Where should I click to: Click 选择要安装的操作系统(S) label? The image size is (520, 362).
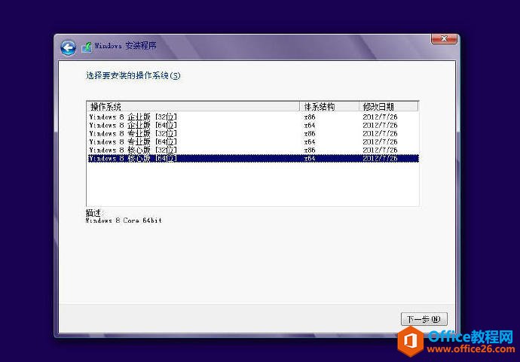pyautogui.click(x=133, y=76)
